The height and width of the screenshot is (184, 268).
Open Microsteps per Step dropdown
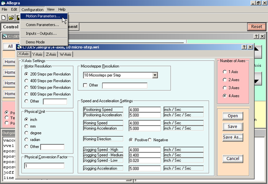coord(155,75)
